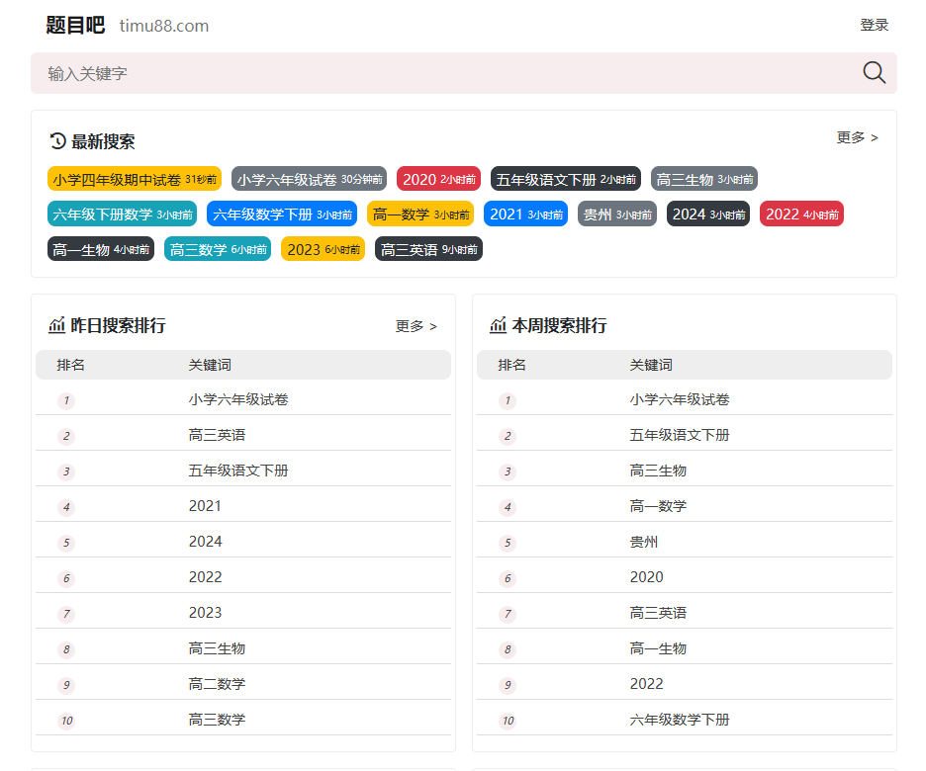Click rank 1 badge in yesterday's ranking
The width and height of the screenshot is (926, 771).
pos(66,400)
